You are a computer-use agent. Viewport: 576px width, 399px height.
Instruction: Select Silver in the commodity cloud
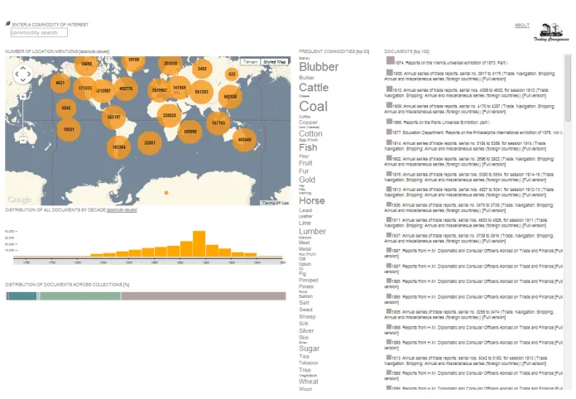coord(306,330)
